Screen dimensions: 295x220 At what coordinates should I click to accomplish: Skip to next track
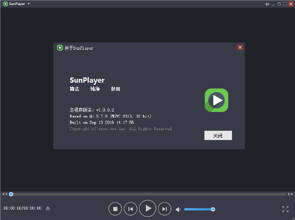coord(165,209)
